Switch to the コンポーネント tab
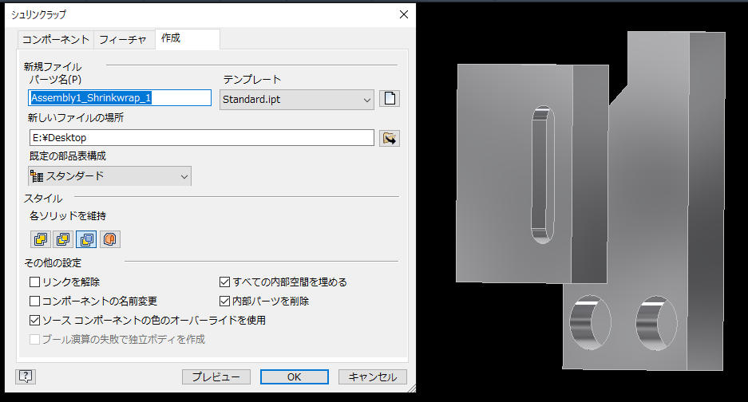 point(56,40)
